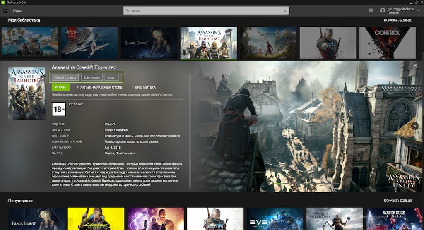
Task: Open The Witcher library thumbnail
Action: click(x=328, y=43)
